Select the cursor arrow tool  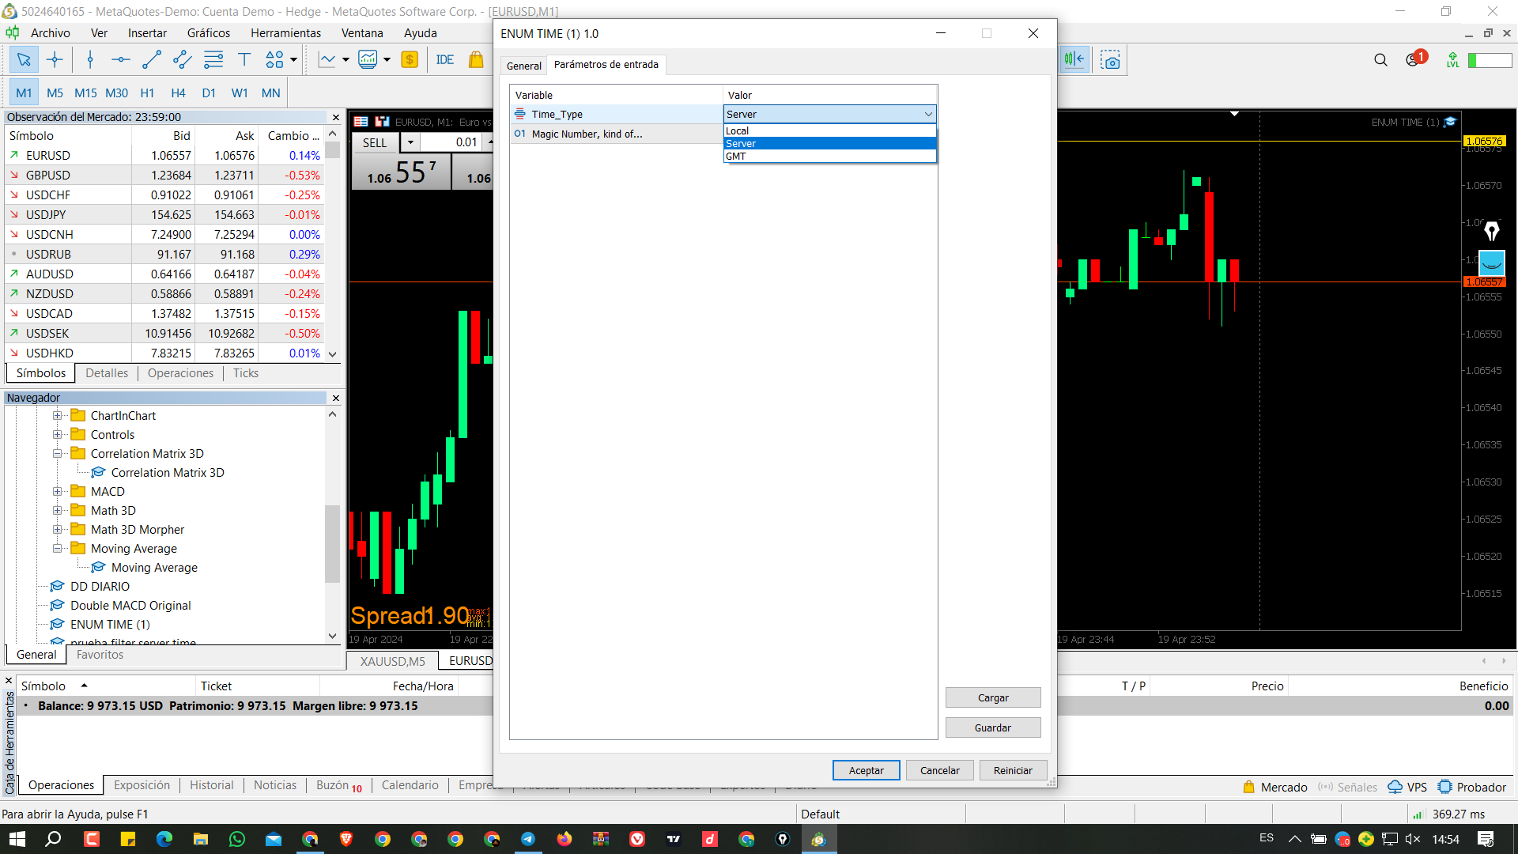pos(24,60)
